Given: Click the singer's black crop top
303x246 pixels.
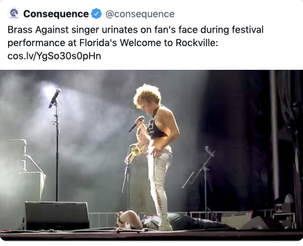Looking at the screenshot, I should [155, 127].
